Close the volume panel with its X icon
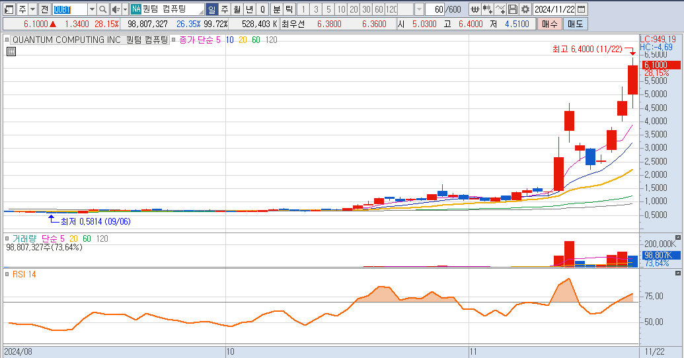This screenshot has width=684, height=358. (x=678, y=237)
